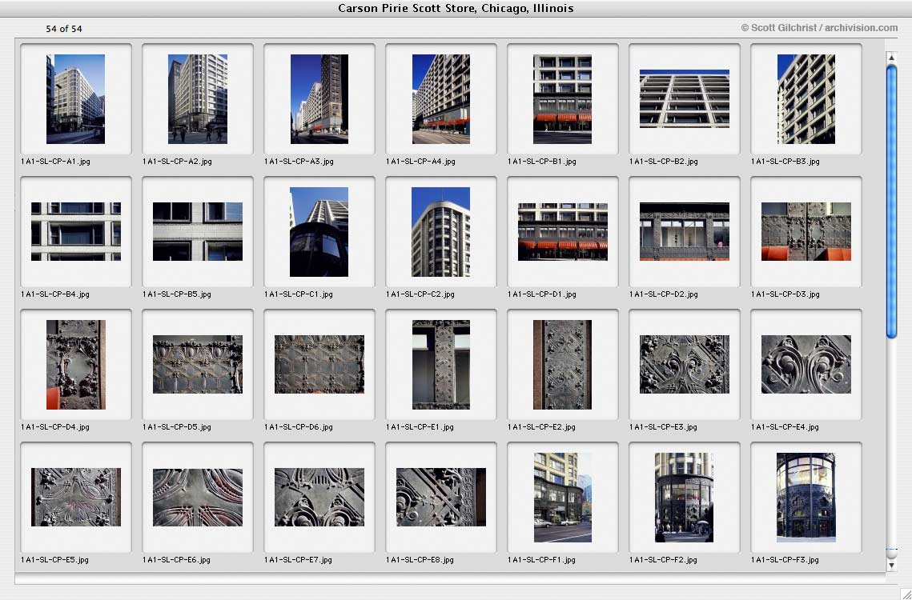
Task: Select thumbnail 1A1-SL-CP-B2.jpg
Action: [685, 99]
